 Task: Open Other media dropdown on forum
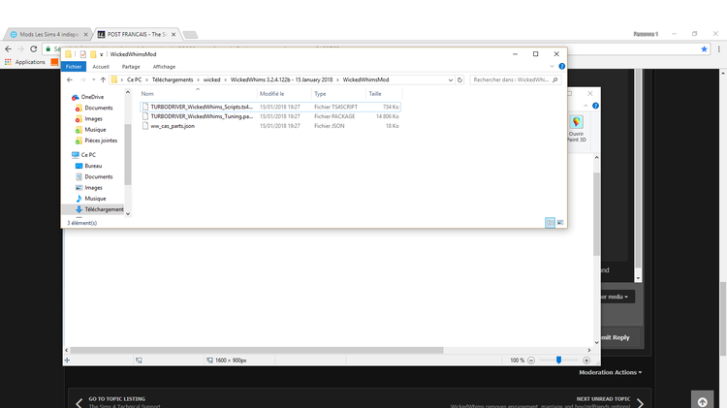(617, 297)
